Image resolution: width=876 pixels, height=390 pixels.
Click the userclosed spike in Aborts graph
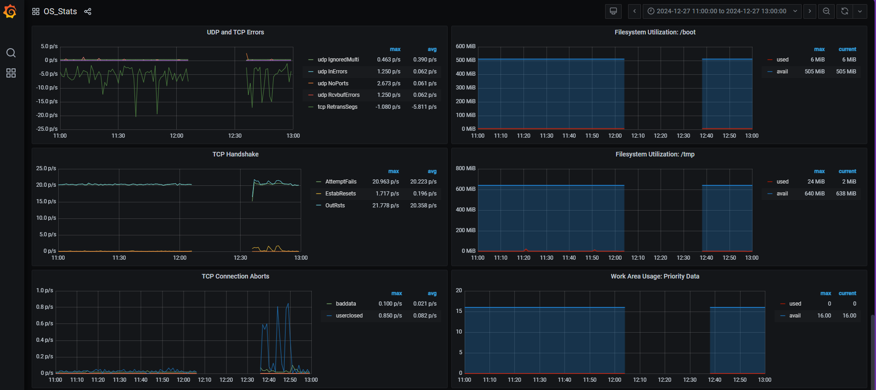point(288,304)
